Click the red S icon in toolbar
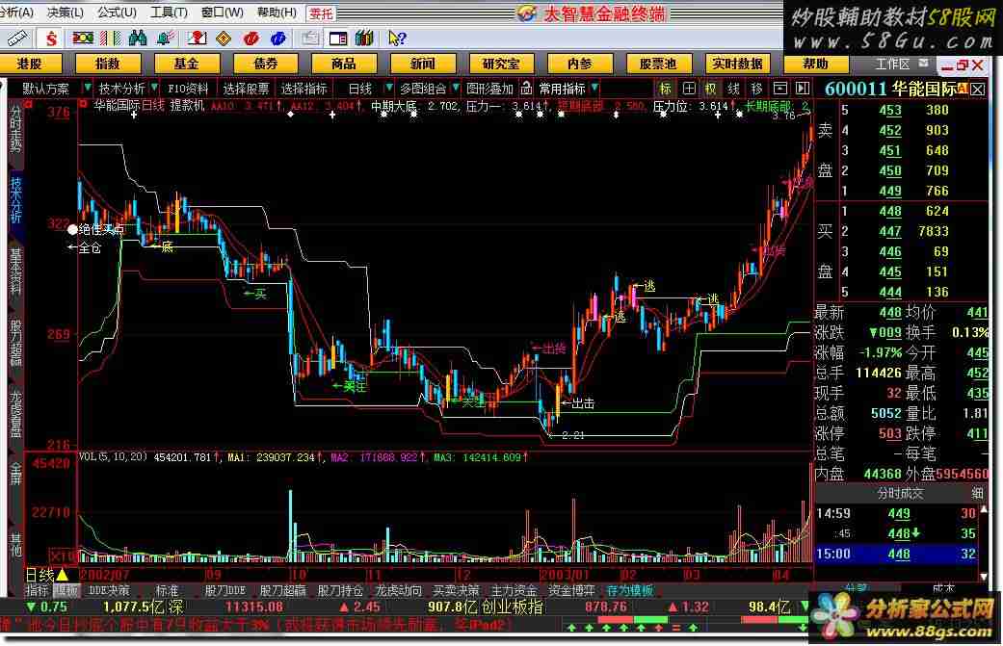This screenshot has height=646, width=1003. [x=50, y=39]
